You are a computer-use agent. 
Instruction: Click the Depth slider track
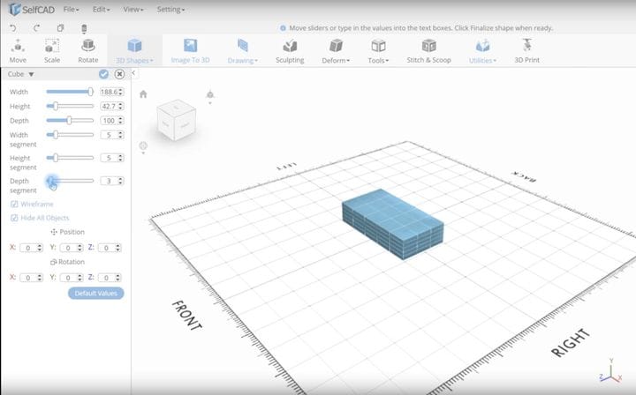(70, 120)
